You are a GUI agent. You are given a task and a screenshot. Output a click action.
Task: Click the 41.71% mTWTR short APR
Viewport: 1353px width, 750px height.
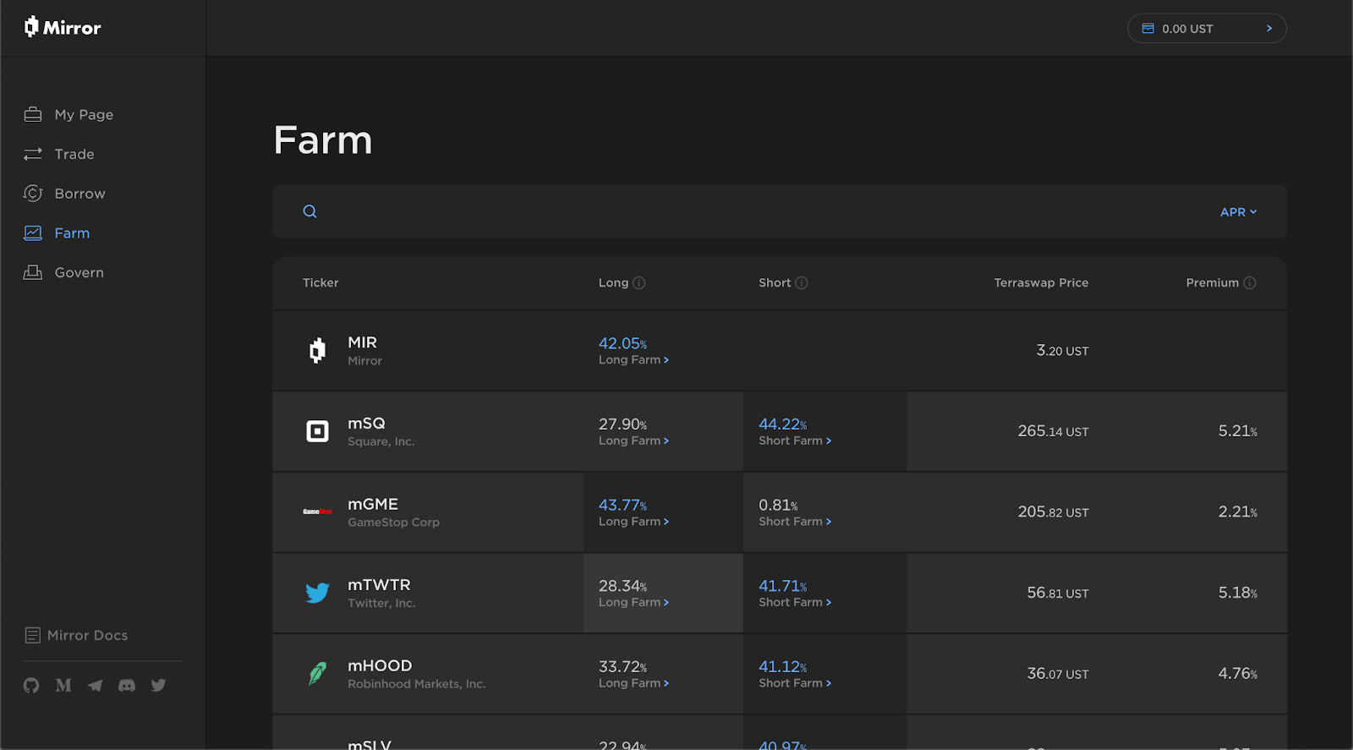click(x=782, y=586)
